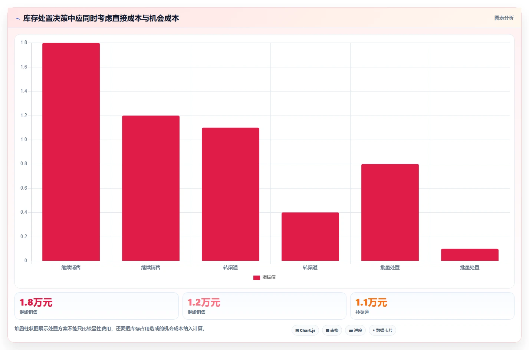The height and width of the screenshot is (350, 529).
Task: Select the 表格 chip
Action: (x=332, y=330)
